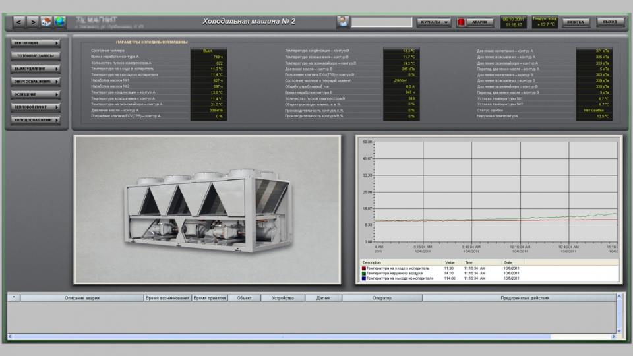Expand the ТЕПЛОВОЙ ПУНКТ submenu

(x=36, y=107)
